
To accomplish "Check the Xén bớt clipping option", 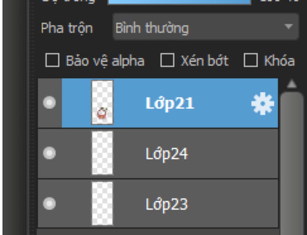I will [167, 60].
